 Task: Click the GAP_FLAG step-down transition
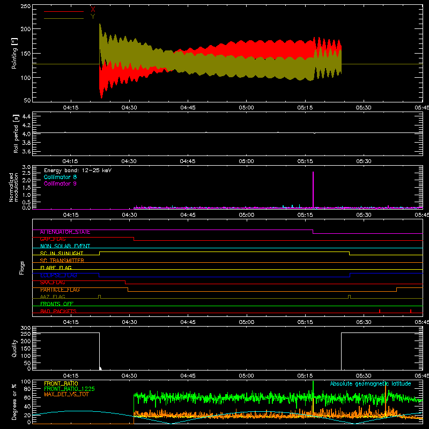click(x=134, y=239)
